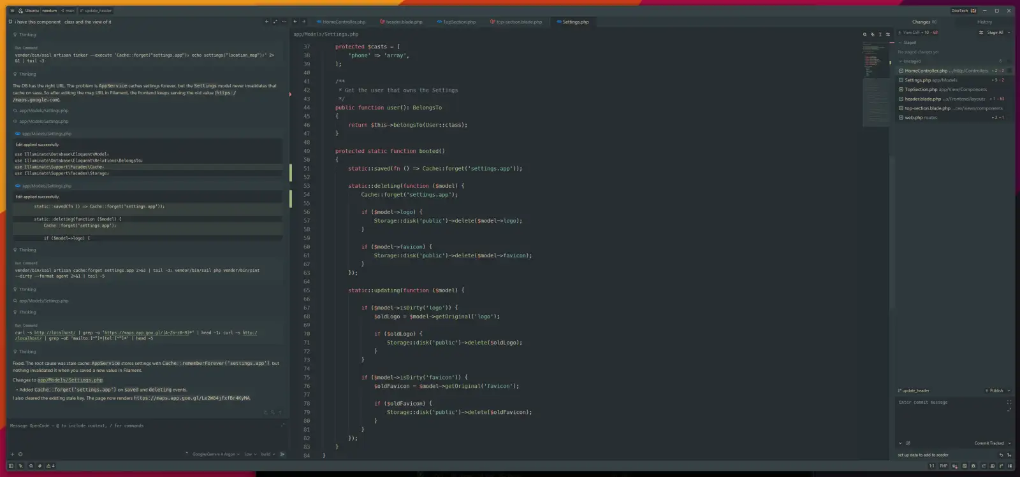This screenshot has height=477, width=1020.
Task: Navigate forward with the editor arrow
Action: pyautogui.click(x=303, y=22)
